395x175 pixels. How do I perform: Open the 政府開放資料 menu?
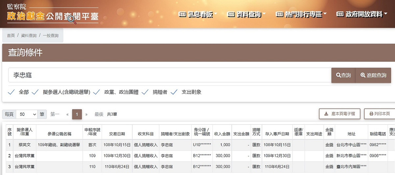tap(361, 14)
